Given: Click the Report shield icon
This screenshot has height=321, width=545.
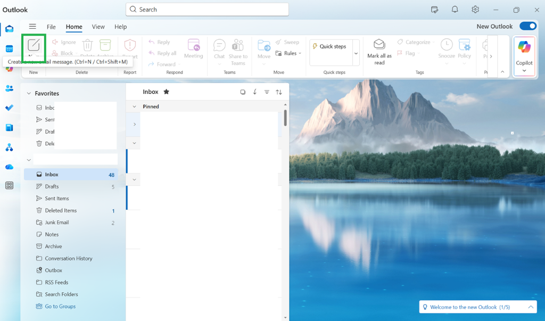Looking at the screenshot, I should (130, 45).
